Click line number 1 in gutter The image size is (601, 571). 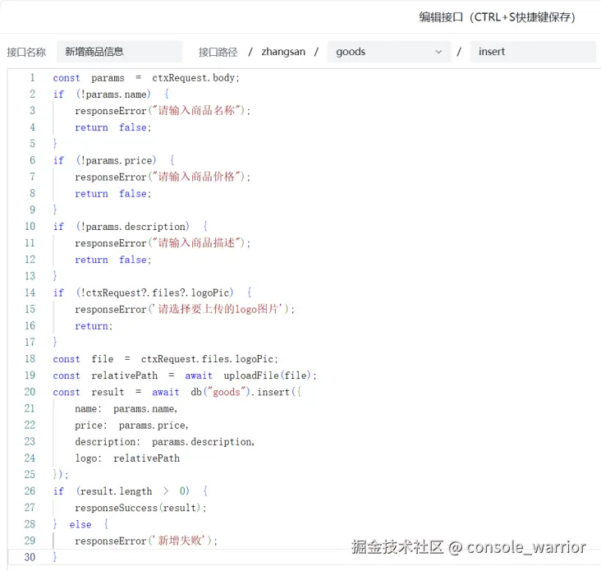pyautogui.click(x=33, y=78)
